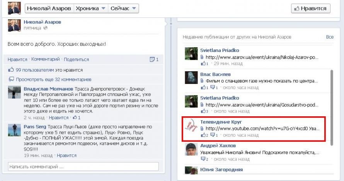Click in the Написать комментарий field
The height and width of the screenshot is (181, 344).
pos(83,167)
